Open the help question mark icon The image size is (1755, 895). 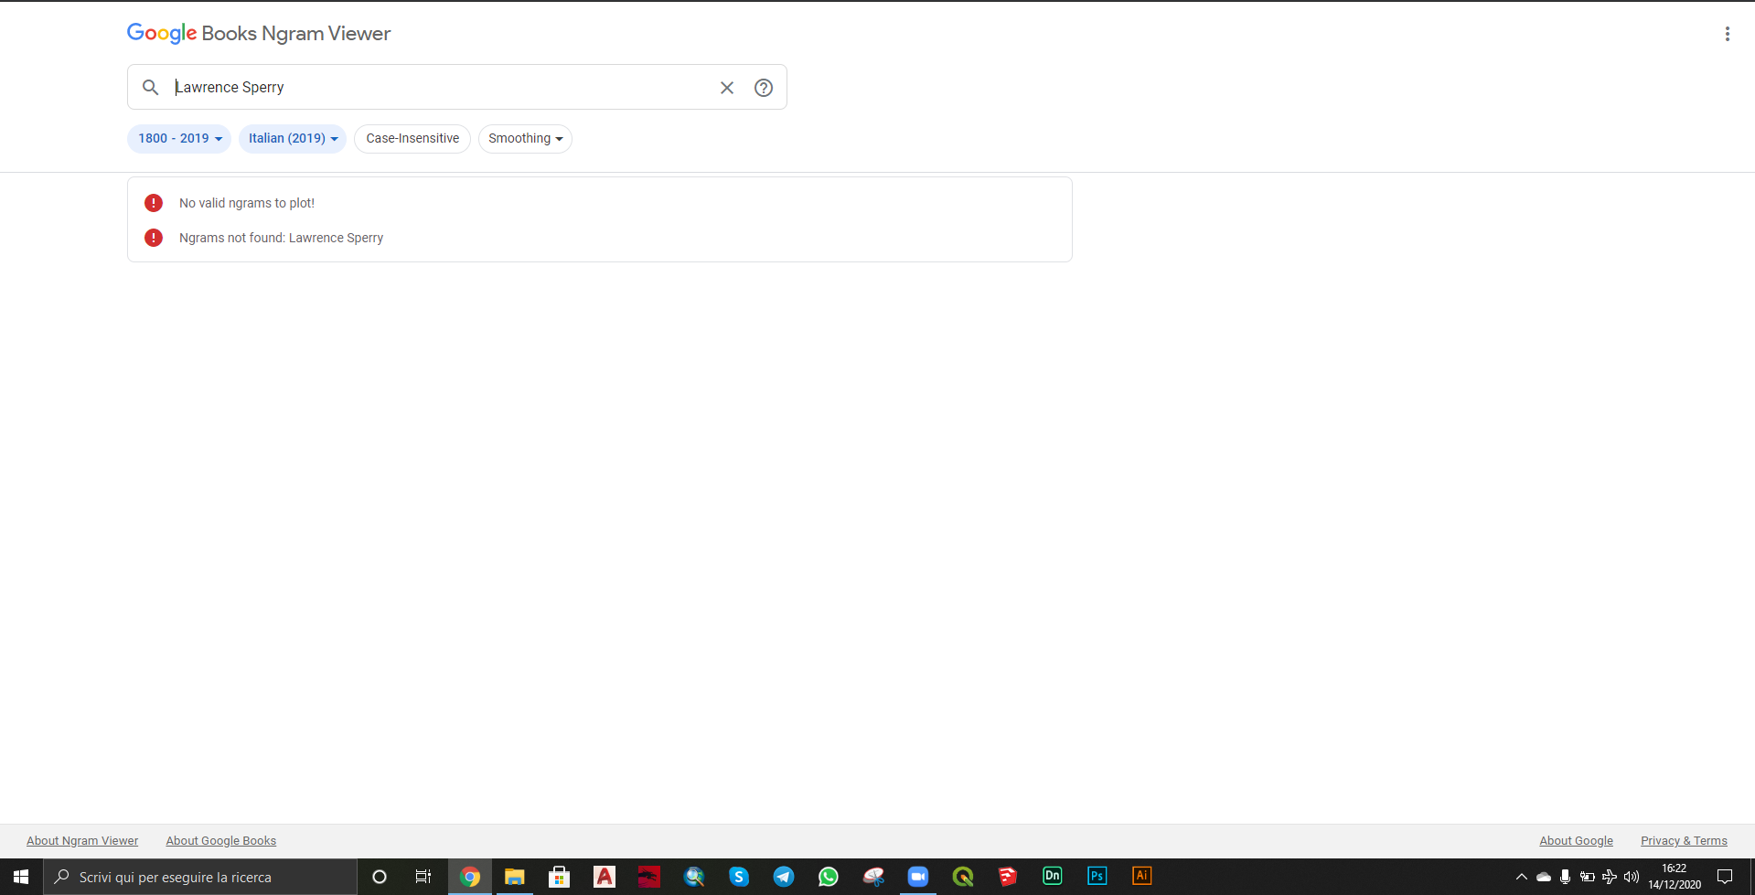[x=764, y=88]
